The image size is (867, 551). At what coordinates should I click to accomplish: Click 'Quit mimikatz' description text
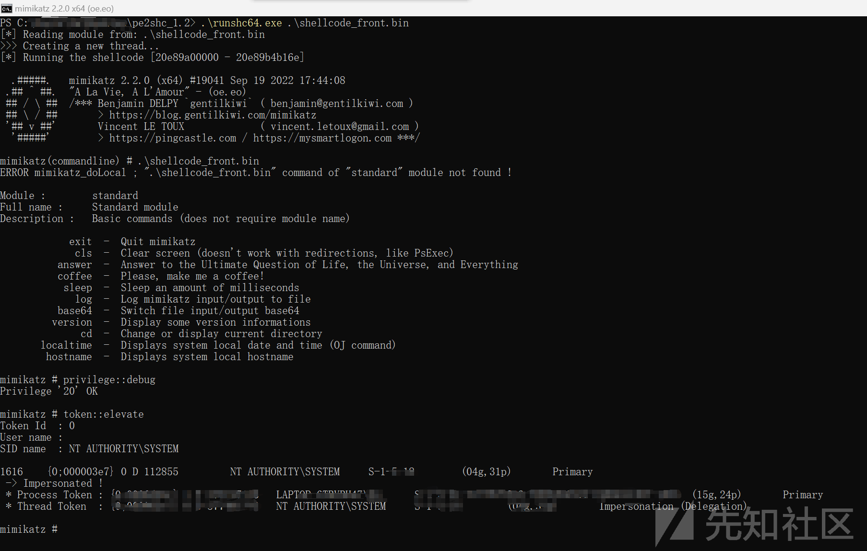tap(158, 242)
